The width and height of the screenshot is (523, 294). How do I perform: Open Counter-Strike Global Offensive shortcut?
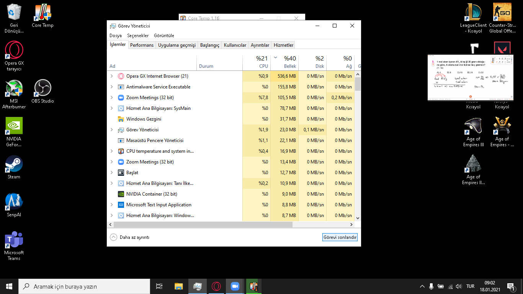pos(502,18)
